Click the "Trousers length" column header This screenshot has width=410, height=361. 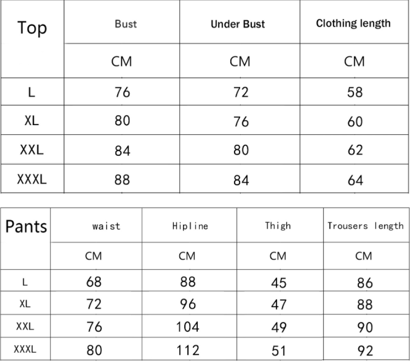point(365,226)
